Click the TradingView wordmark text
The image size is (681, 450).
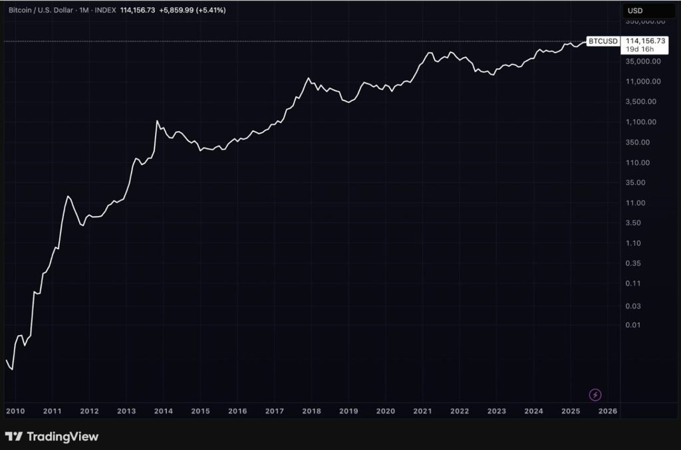click(62, 437)
